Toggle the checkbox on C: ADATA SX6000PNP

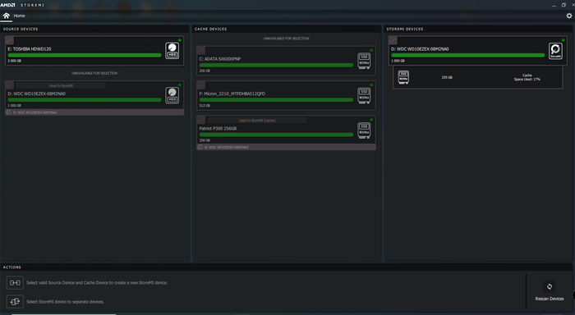(201, 50)
